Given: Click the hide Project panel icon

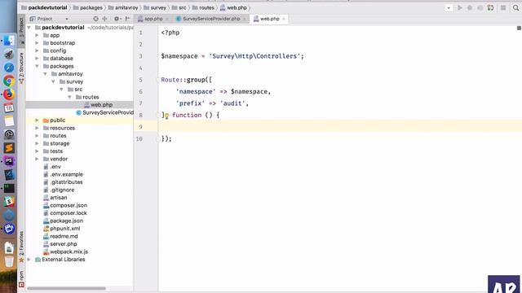Looking at the screenshot, I should [x=127, y=19].
